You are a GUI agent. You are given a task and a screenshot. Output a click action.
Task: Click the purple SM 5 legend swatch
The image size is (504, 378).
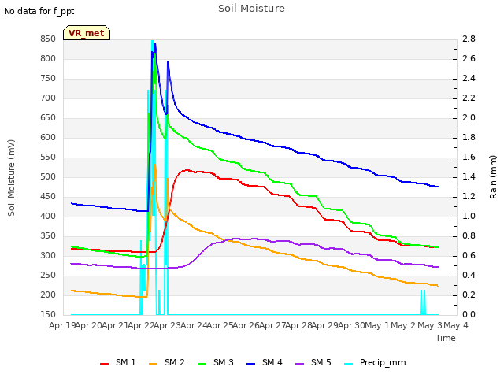point(299,364)
